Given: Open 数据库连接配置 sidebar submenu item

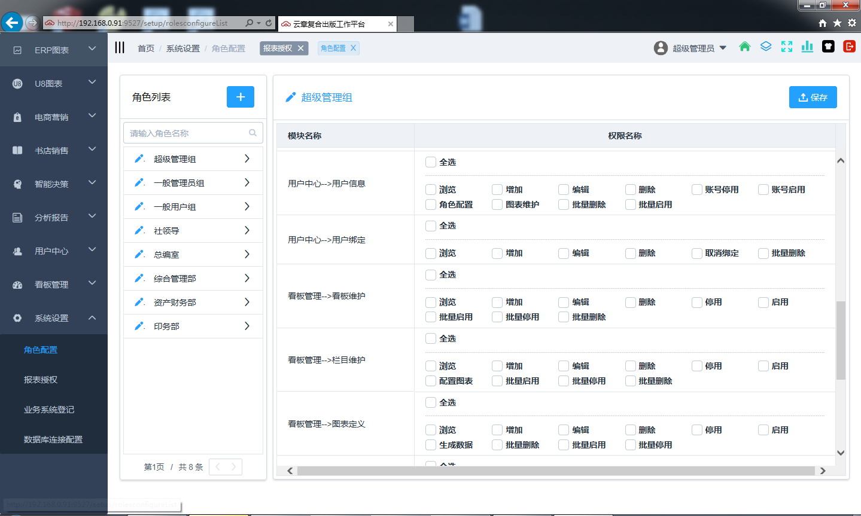Looking at the screenshot, I should pos(53,439).
